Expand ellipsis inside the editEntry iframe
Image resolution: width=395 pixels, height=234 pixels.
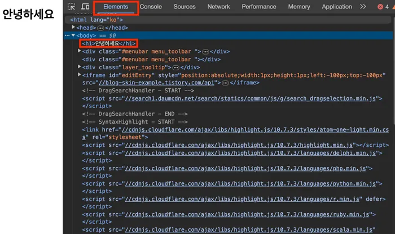click(226, 83)
